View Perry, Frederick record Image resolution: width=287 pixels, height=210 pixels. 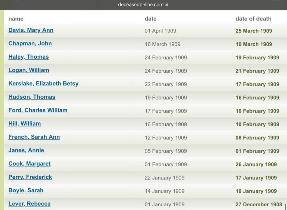(30, 177)
